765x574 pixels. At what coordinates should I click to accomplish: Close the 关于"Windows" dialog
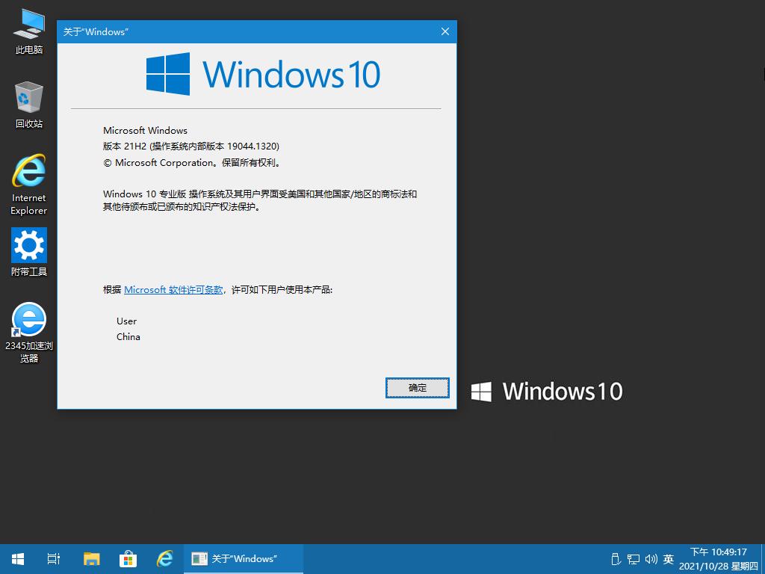pyautogui.click(x=445, y=31)
